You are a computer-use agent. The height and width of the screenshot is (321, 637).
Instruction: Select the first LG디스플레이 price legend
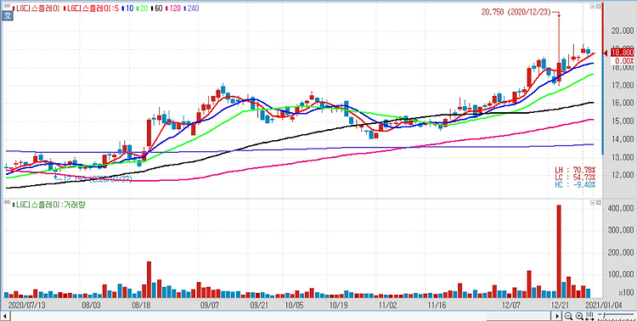point(37,8)
